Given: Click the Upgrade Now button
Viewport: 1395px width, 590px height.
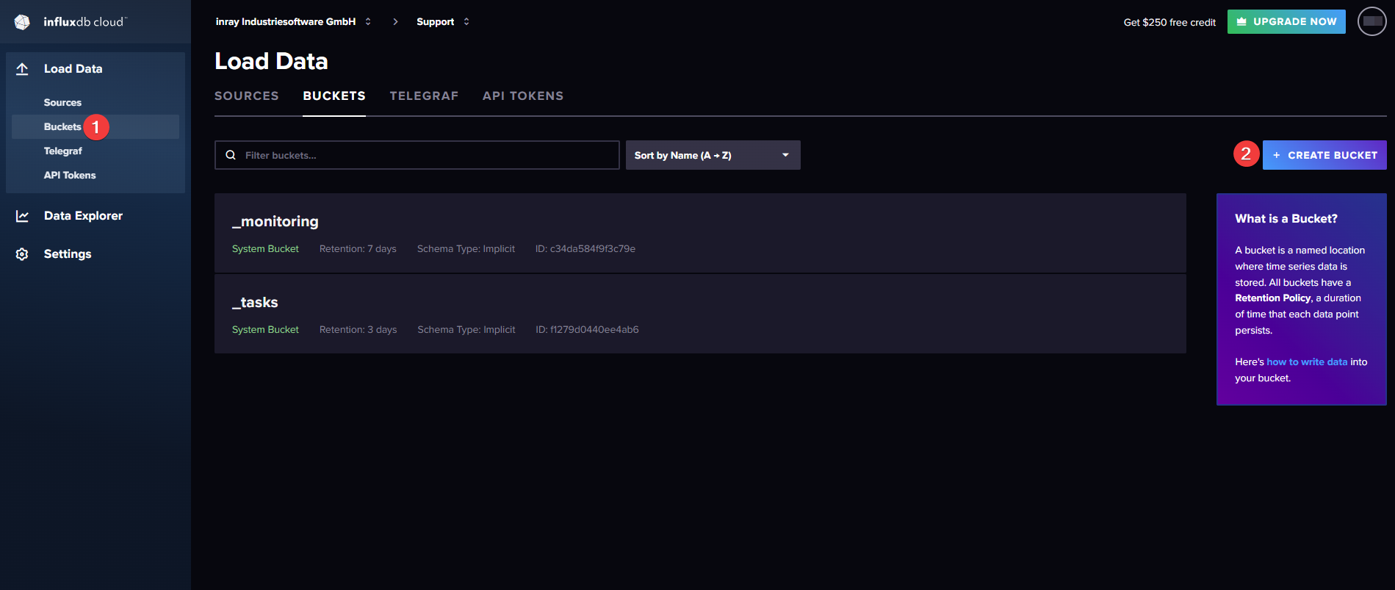Looking at the screenshot, I should tap(1286, 21).
